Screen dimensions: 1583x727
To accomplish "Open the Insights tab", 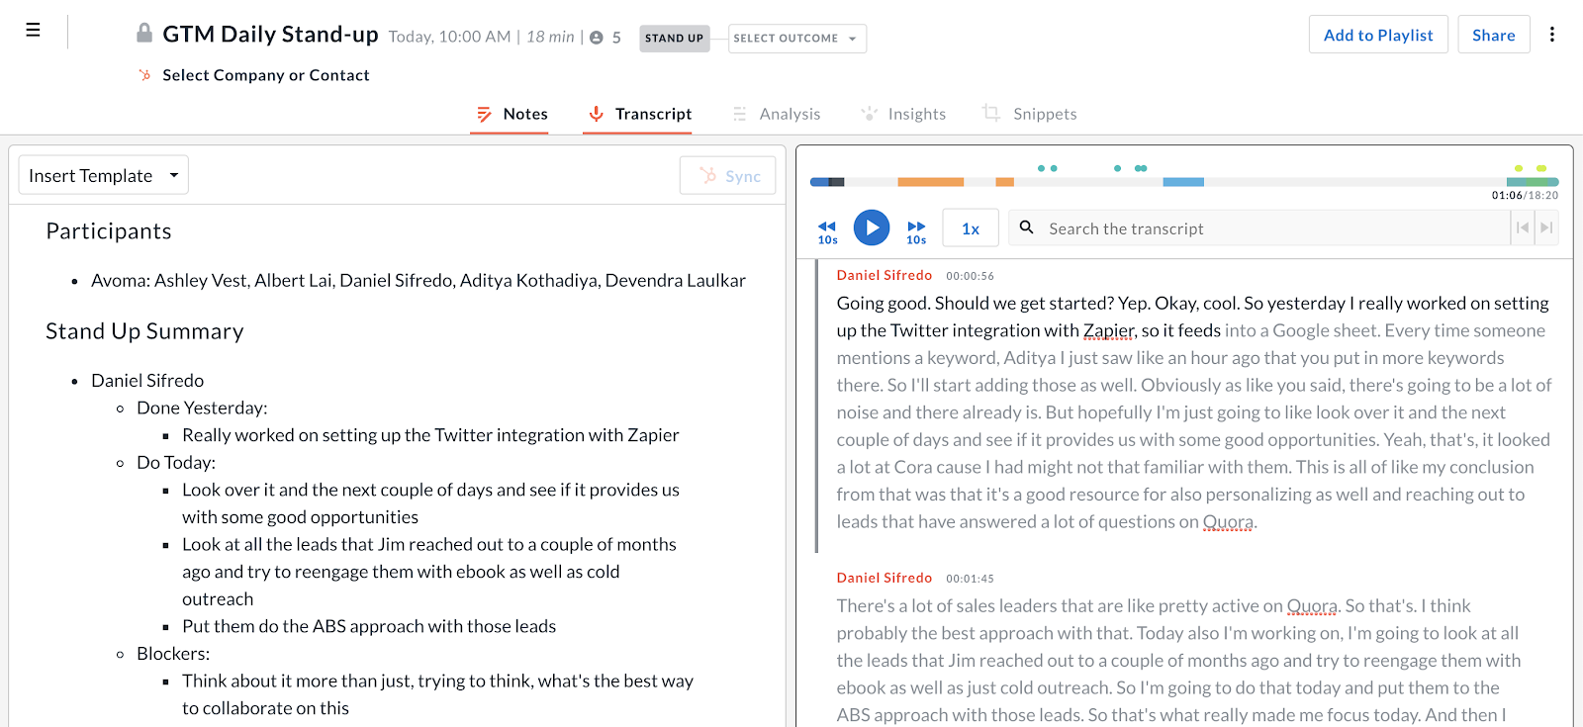I will 915,114.
